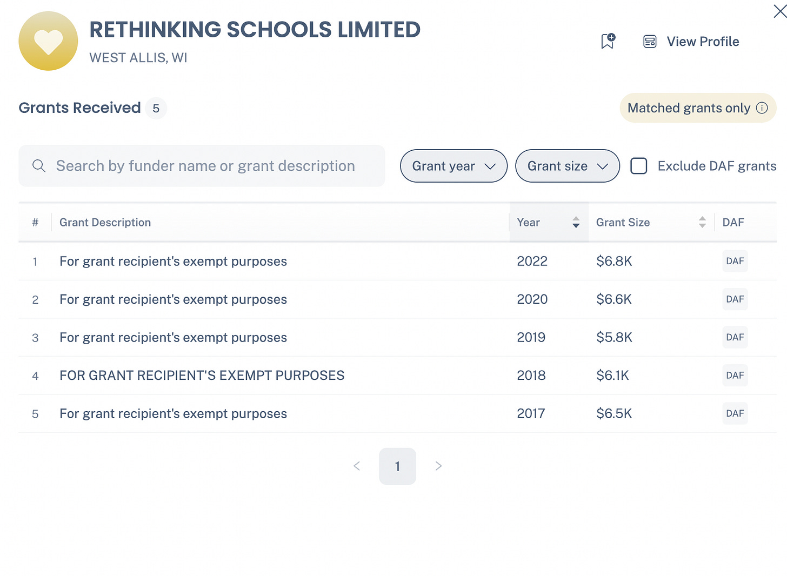
Task: Click the Year column header label
Action: (528, 223)
